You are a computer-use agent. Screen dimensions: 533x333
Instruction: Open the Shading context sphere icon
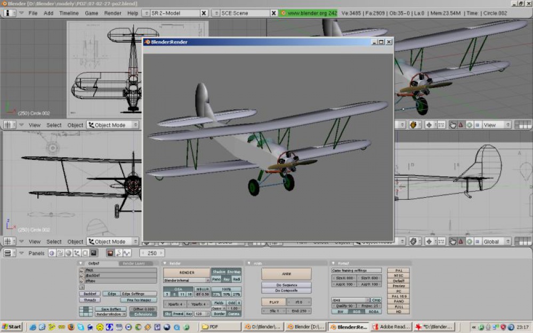[68, 253]
